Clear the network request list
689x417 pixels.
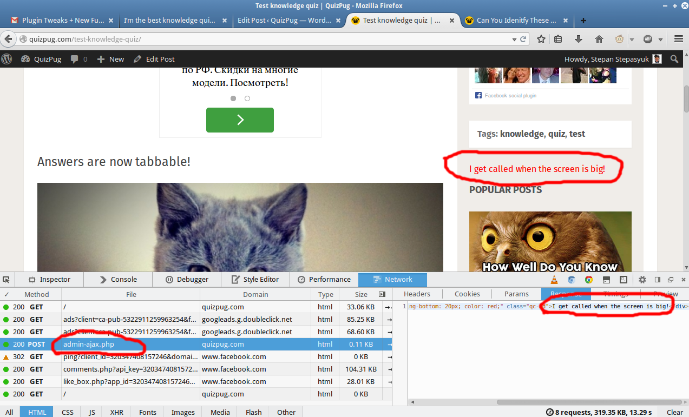pyautogui.click(x=674, y=412)
